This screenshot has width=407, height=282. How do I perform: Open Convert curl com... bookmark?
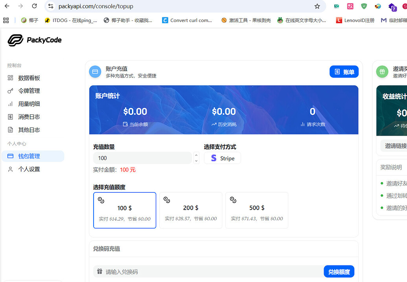[x=187, y=20]
